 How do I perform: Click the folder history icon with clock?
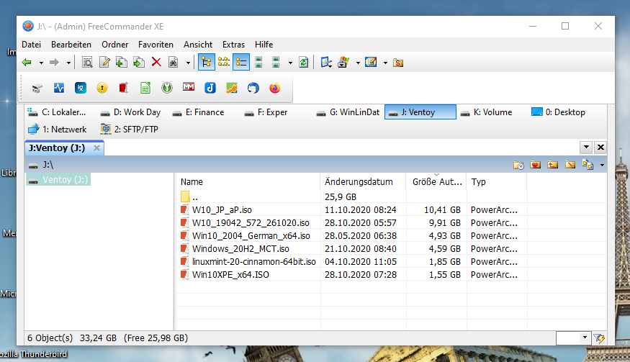[x=518, y=165]
